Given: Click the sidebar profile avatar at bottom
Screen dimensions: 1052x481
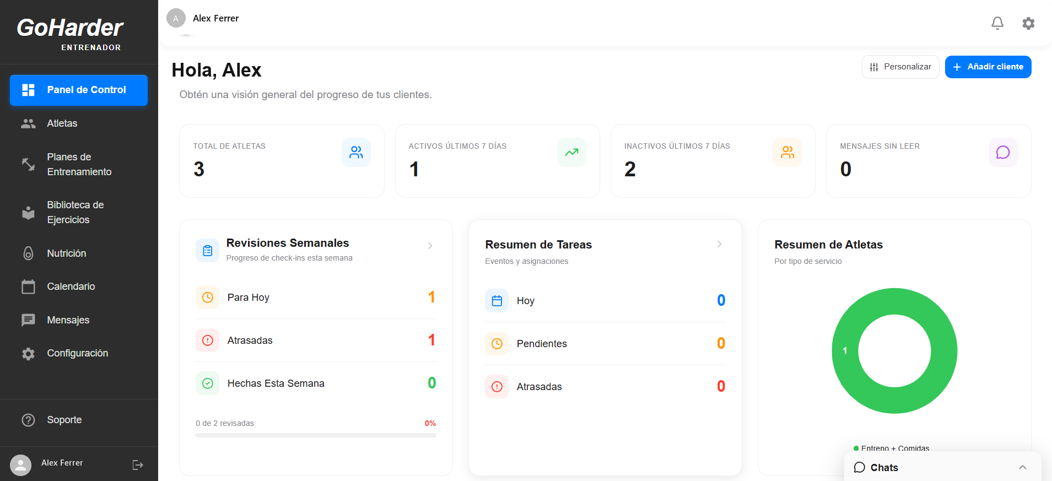Looking at the screenshot, I should click(21, 465).
